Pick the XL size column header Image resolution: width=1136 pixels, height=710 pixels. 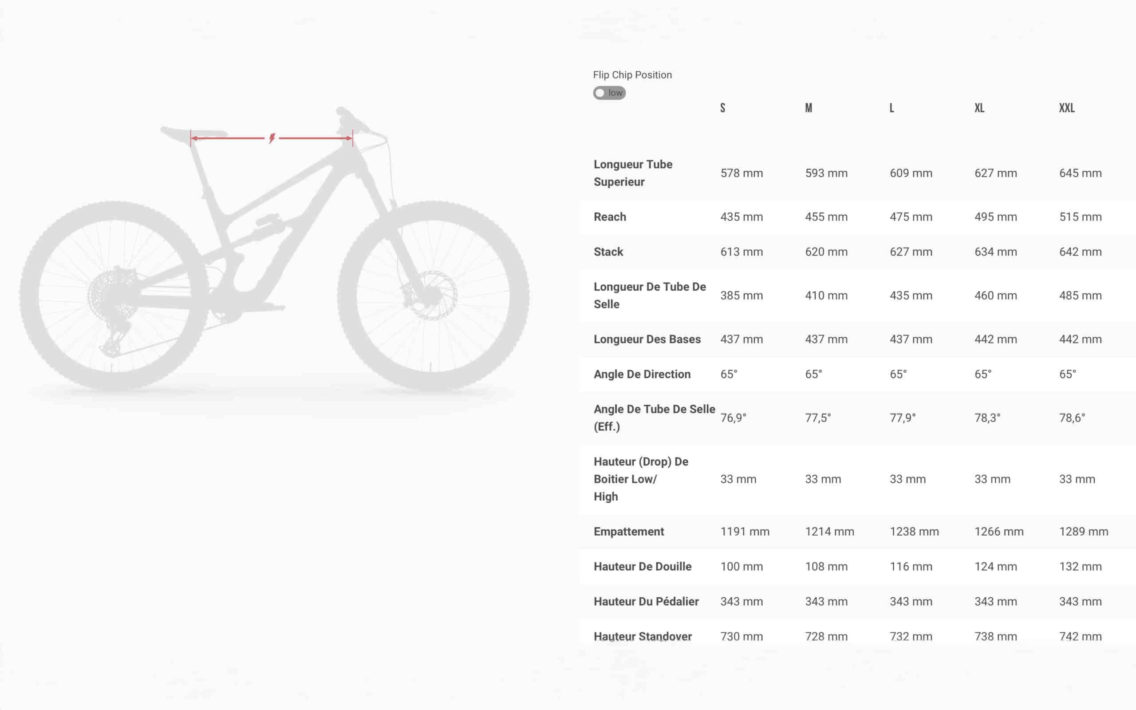point(979,108)
